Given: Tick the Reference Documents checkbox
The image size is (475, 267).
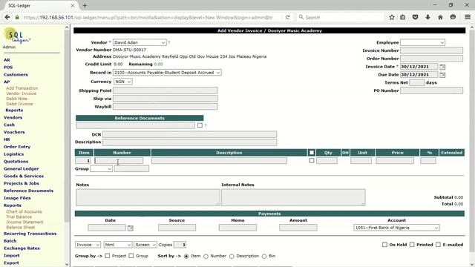Looking at the screenshot, I should click(200, 125).
